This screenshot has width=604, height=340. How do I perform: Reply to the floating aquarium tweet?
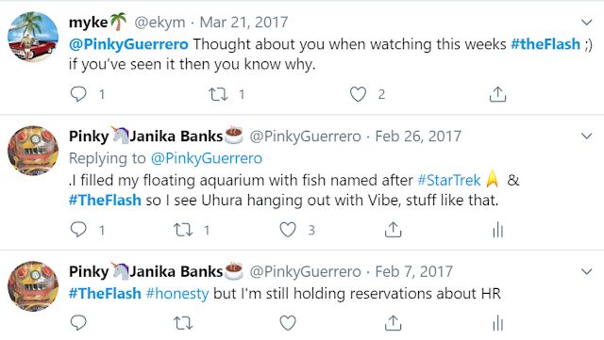78,229
